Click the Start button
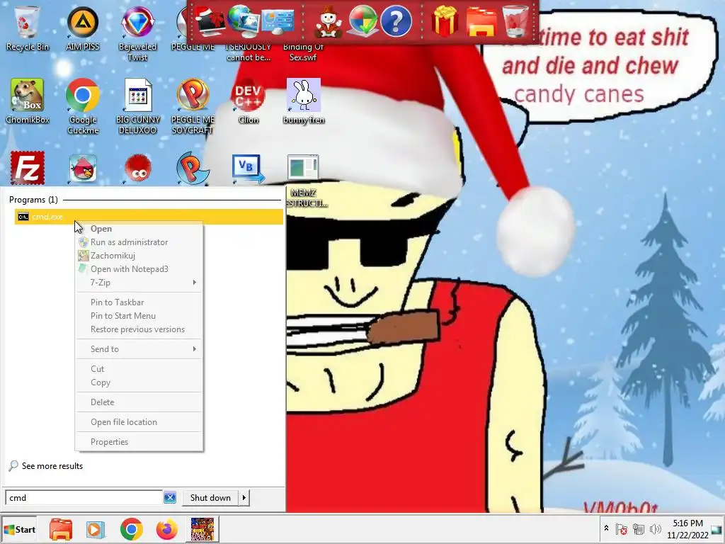Image resolution: width=725 pixels, height=544 pixels. click(19, 529)
